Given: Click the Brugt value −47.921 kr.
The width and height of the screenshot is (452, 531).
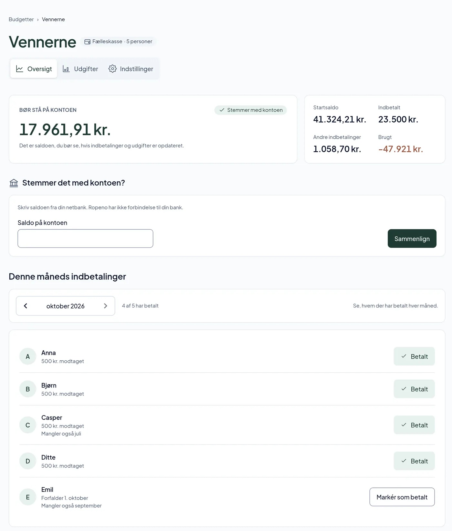Looking at the screenshot, I should click(x=401, y=149).
